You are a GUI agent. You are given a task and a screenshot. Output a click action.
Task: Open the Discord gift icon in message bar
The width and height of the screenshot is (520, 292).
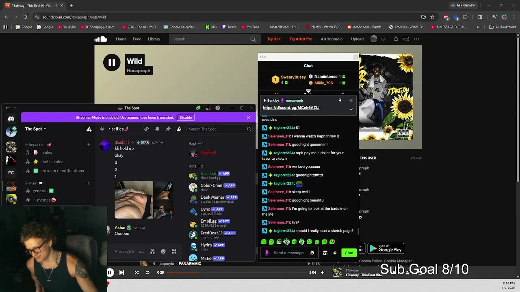click(152, 251)
